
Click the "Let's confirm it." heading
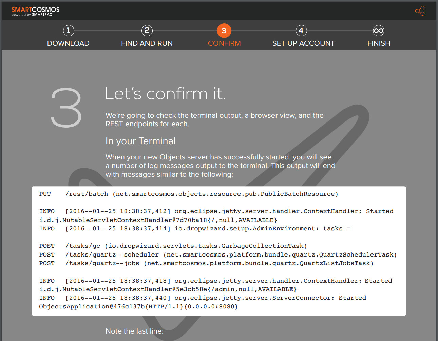click(165, 93)
